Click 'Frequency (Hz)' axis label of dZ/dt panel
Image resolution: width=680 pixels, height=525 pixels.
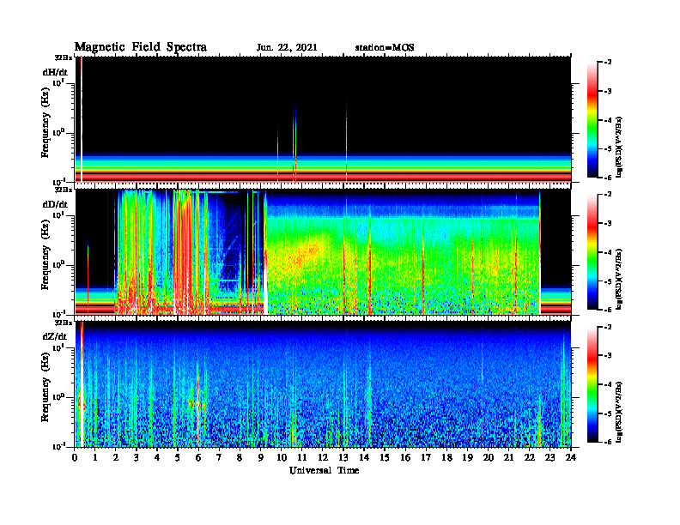pyautogui.click(x=46, y=387)
